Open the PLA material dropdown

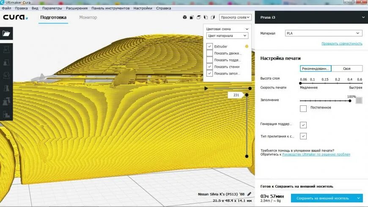pyautogui.click(x=324, y=33)
